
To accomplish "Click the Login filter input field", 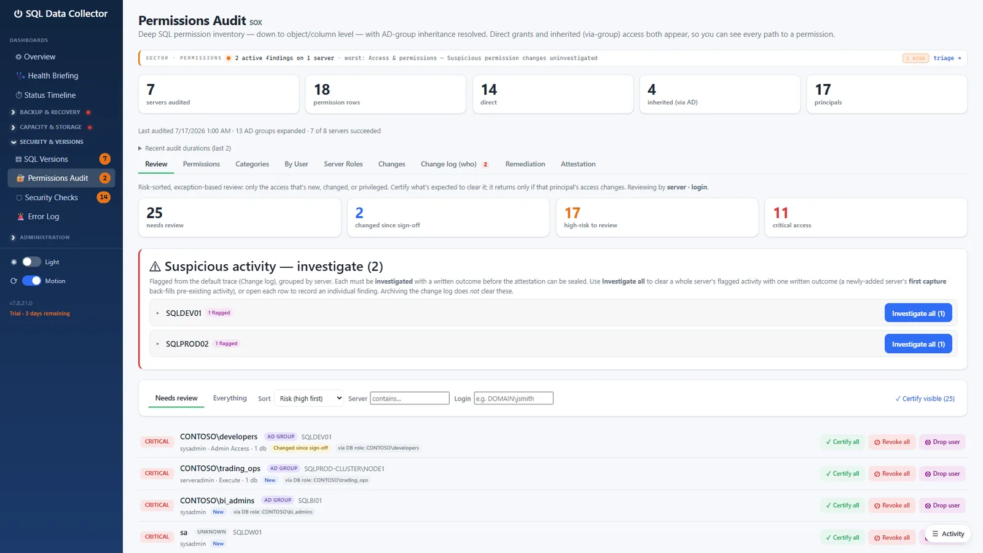I will (x=514, y=398).
